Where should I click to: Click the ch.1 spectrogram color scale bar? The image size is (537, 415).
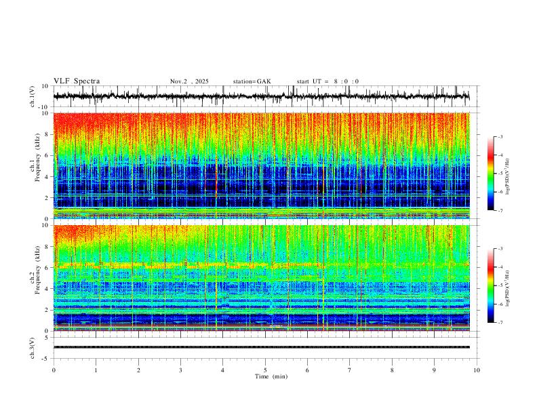point(490,174)
